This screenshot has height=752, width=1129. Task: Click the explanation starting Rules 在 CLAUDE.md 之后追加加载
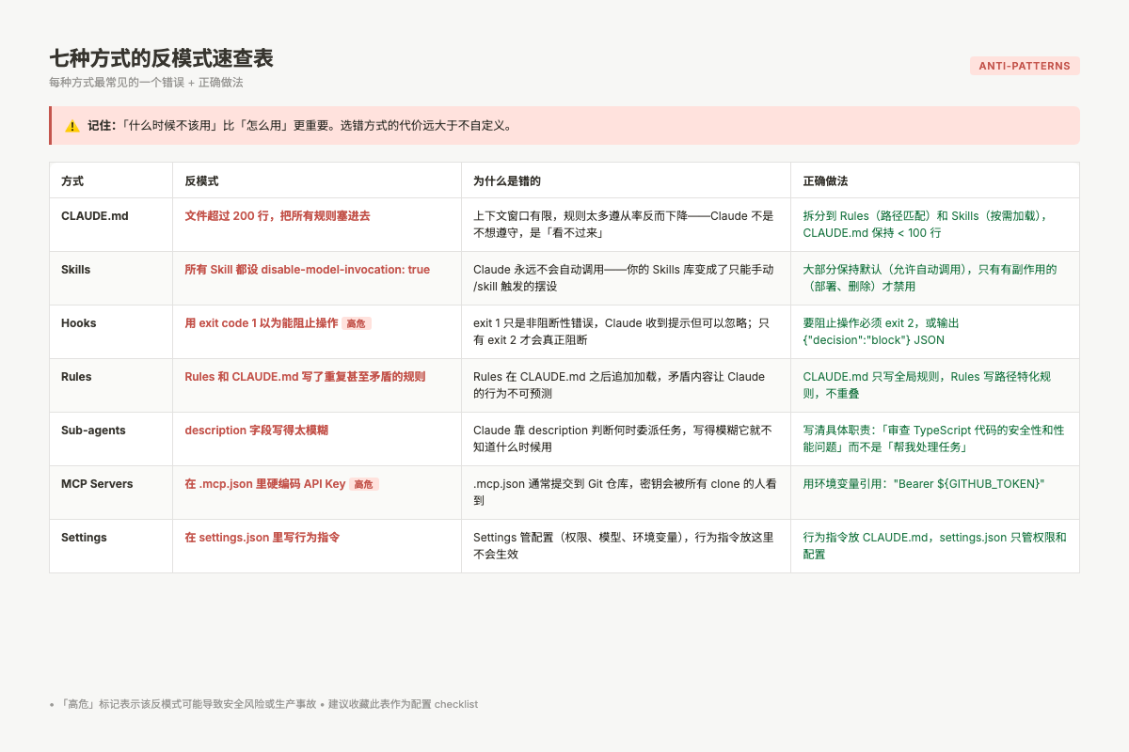(619, 384)
